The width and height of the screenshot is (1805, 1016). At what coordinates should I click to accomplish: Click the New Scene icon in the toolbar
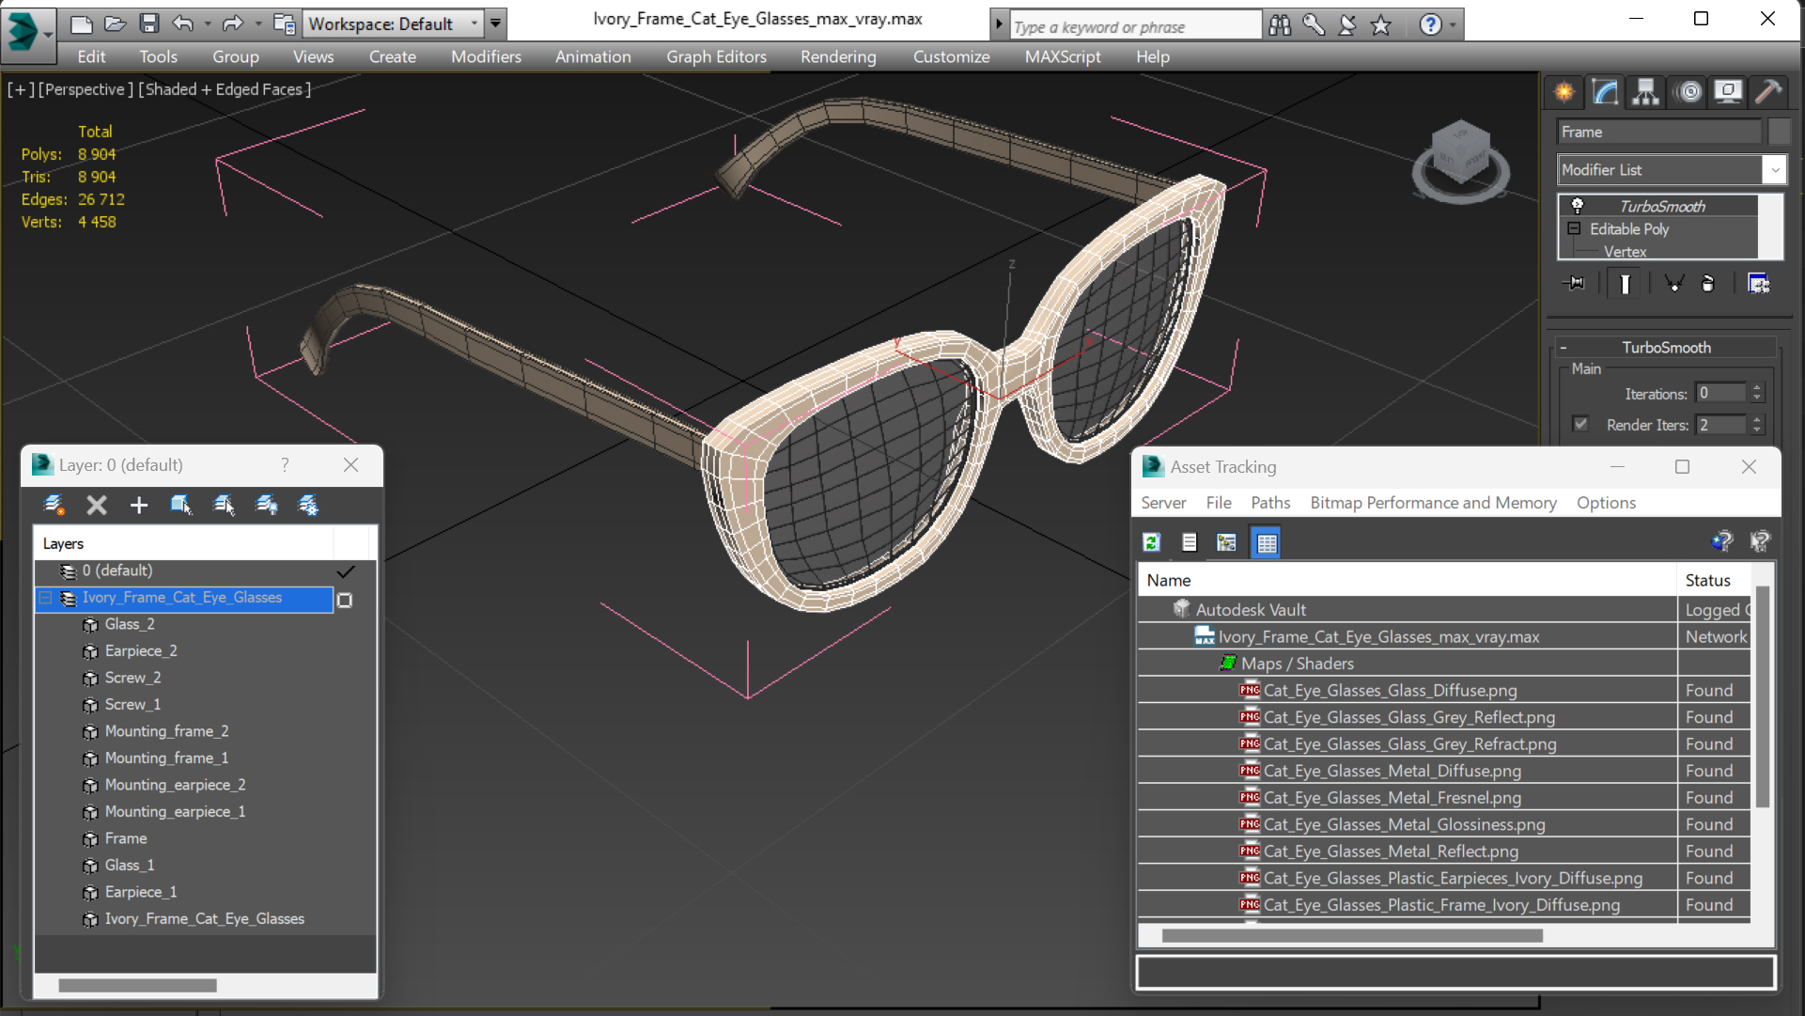pos(82,23)
